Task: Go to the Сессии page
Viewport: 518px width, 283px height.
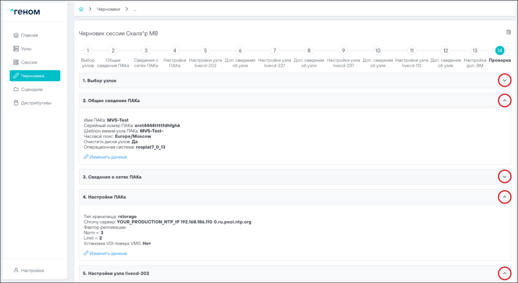Action: pyautogui.click(x=29, y=62)
